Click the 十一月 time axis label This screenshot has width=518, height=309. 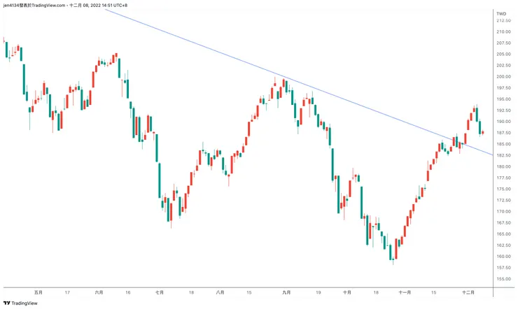(x=405, y=292)
